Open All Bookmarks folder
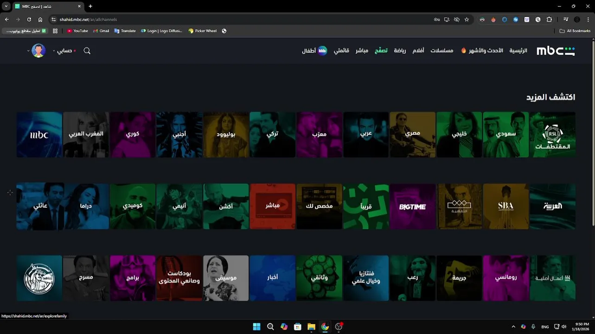 (575, 31)
